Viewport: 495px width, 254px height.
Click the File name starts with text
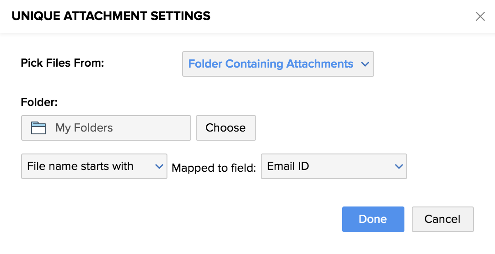point(80,166)
